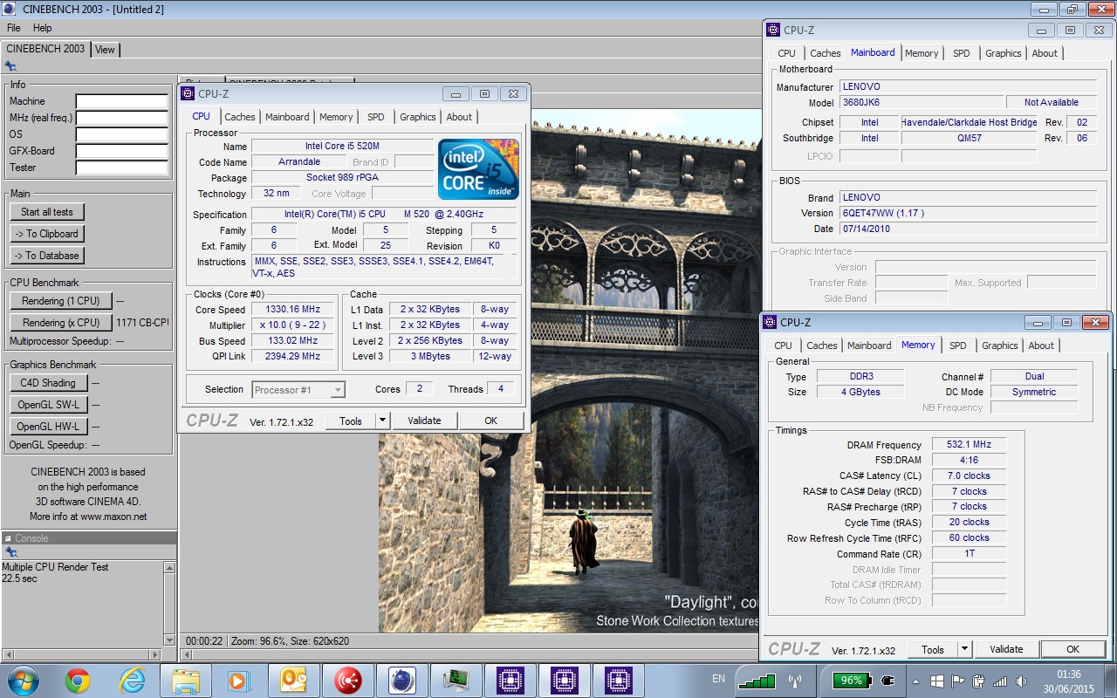Open the Windows Start menu orb

[x=22, y=681]
